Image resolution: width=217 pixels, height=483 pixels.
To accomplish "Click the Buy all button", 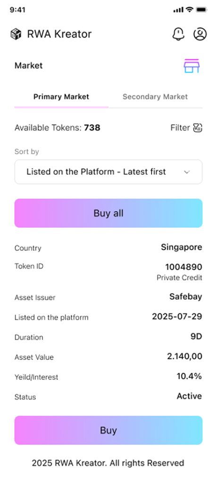I will click(x=108, y=213).
